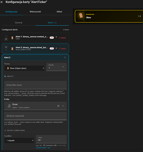Click the EXTRA CONDITIONS section flame icon

tap(5, 130)
